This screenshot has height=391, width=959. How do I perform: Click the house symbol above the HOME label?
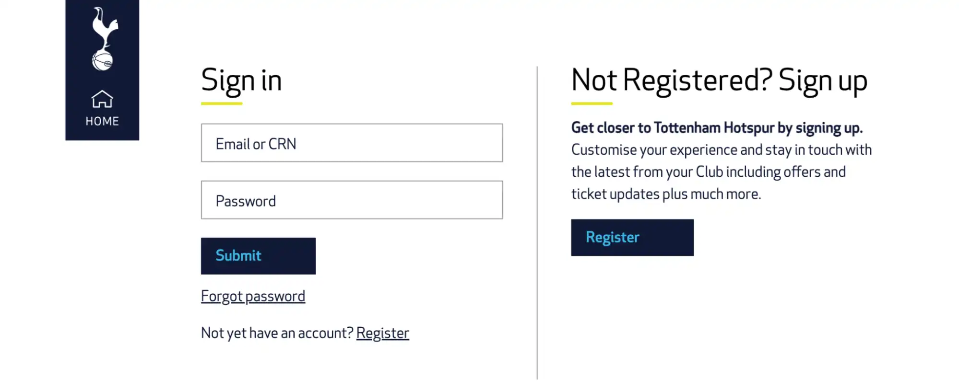102,100
